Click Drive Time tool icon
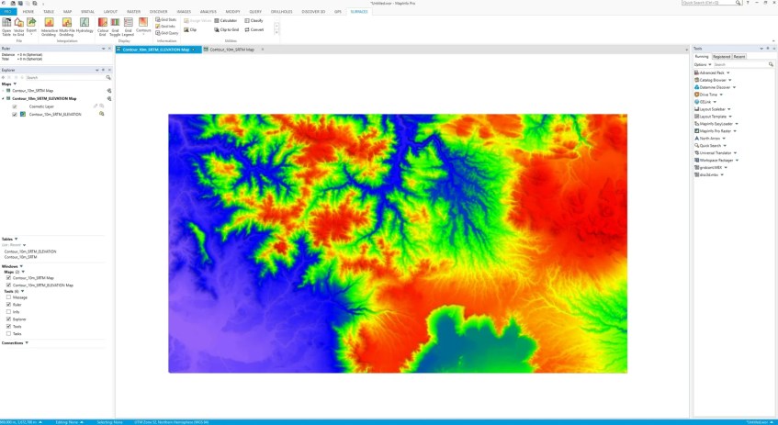Image resolution: width=778 pixels, height=425 pixels. point(697,95)
